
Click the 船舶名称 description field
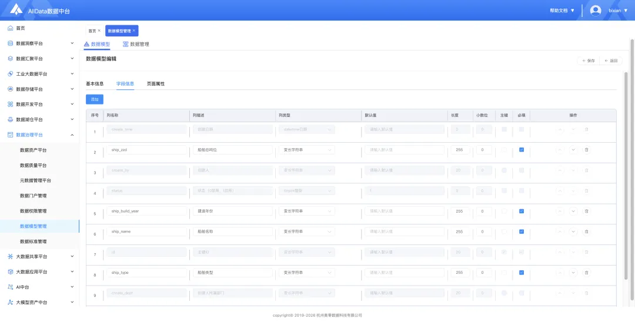pos(232,232)
